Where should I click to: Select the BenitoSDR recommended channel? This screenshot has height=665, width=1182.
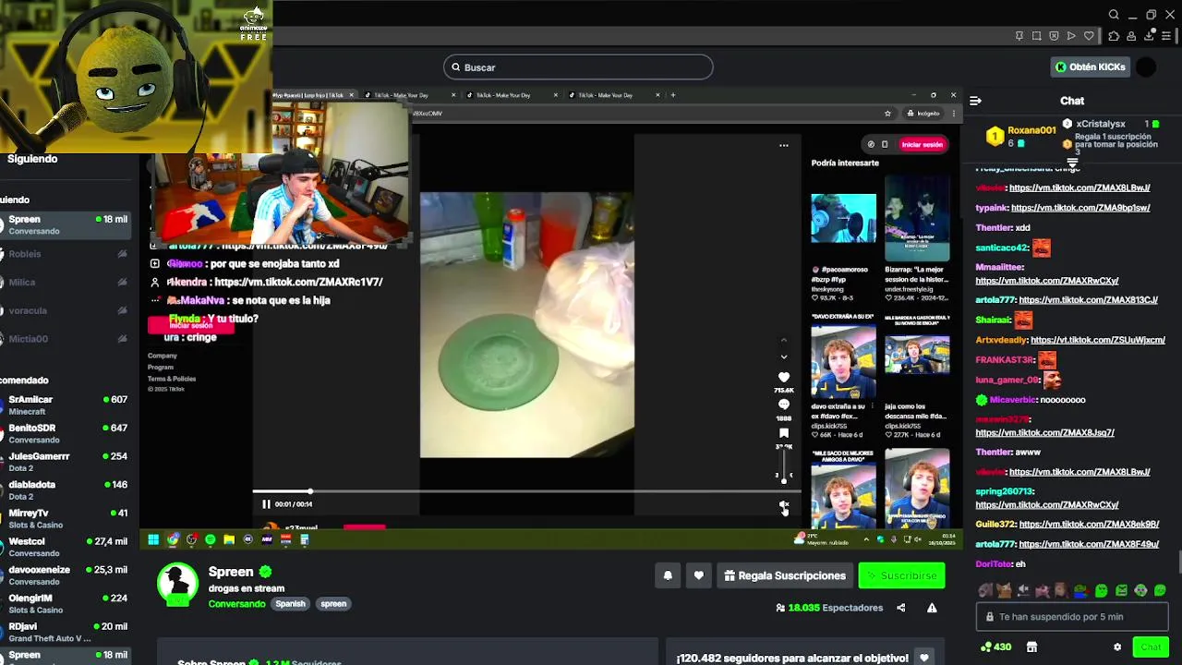[x=65, y=434]
